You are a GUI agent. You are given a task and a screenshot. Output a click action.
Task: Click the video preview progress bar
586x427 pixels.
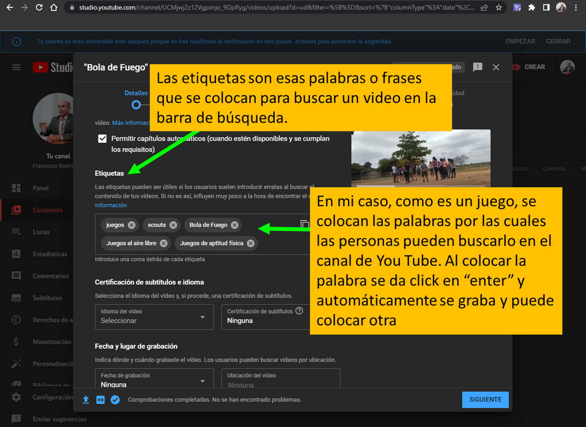pos(421,186)
